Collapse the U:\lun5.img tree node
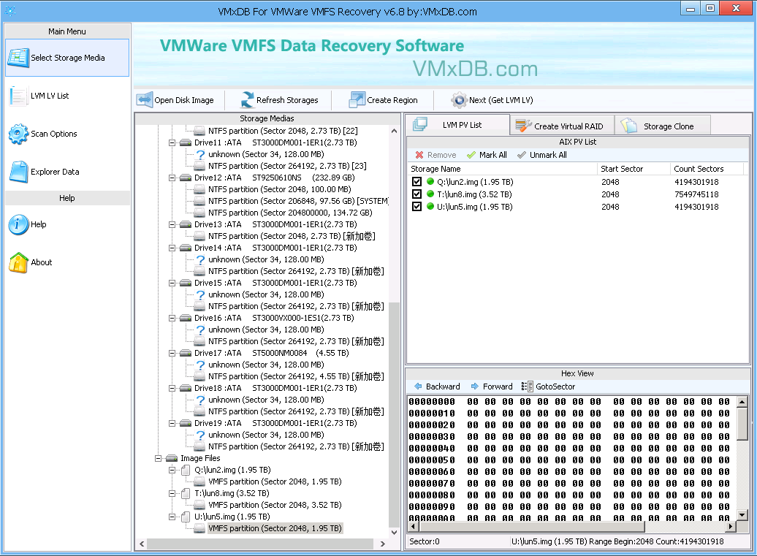Image resolution: width=757 pixels, height=556 pixels. (172, 517)
